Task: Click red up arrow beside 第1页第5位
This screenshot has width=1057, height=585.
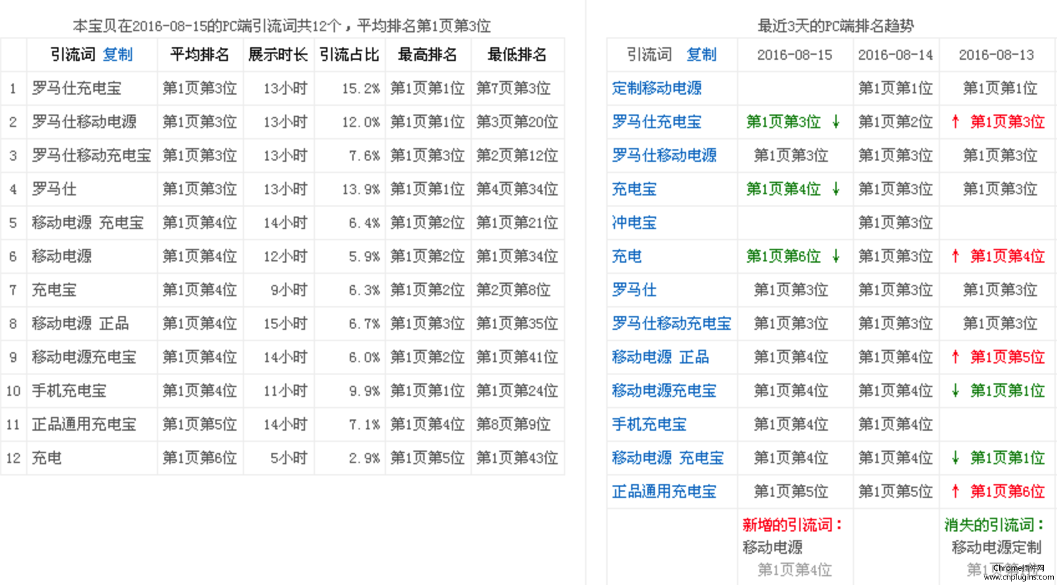Action: coord(956,357)
